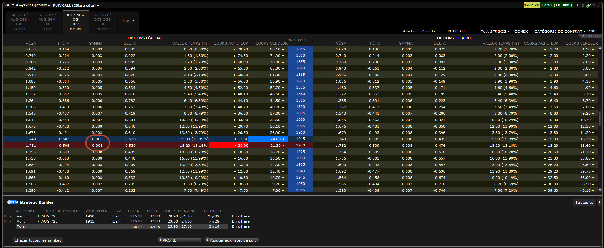Screen dimensions: 604x248
Task: Click plus icon on Ajouter aux listes de suivi
Action: [x=207, y=240]
